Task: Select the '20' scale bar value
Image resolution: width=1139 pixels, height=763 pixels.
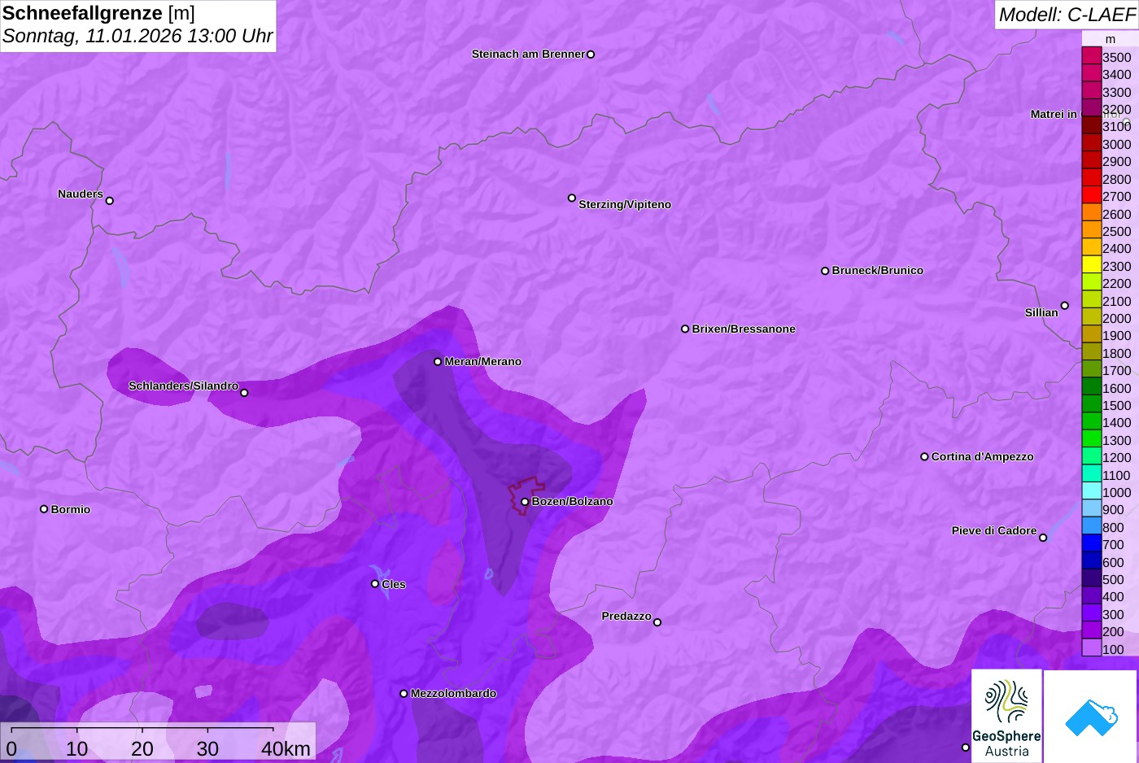Action: tap(142, 748)
